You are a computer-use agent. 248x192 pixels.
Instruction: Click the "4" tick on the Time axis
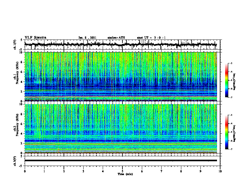click(x=103, y=171)
